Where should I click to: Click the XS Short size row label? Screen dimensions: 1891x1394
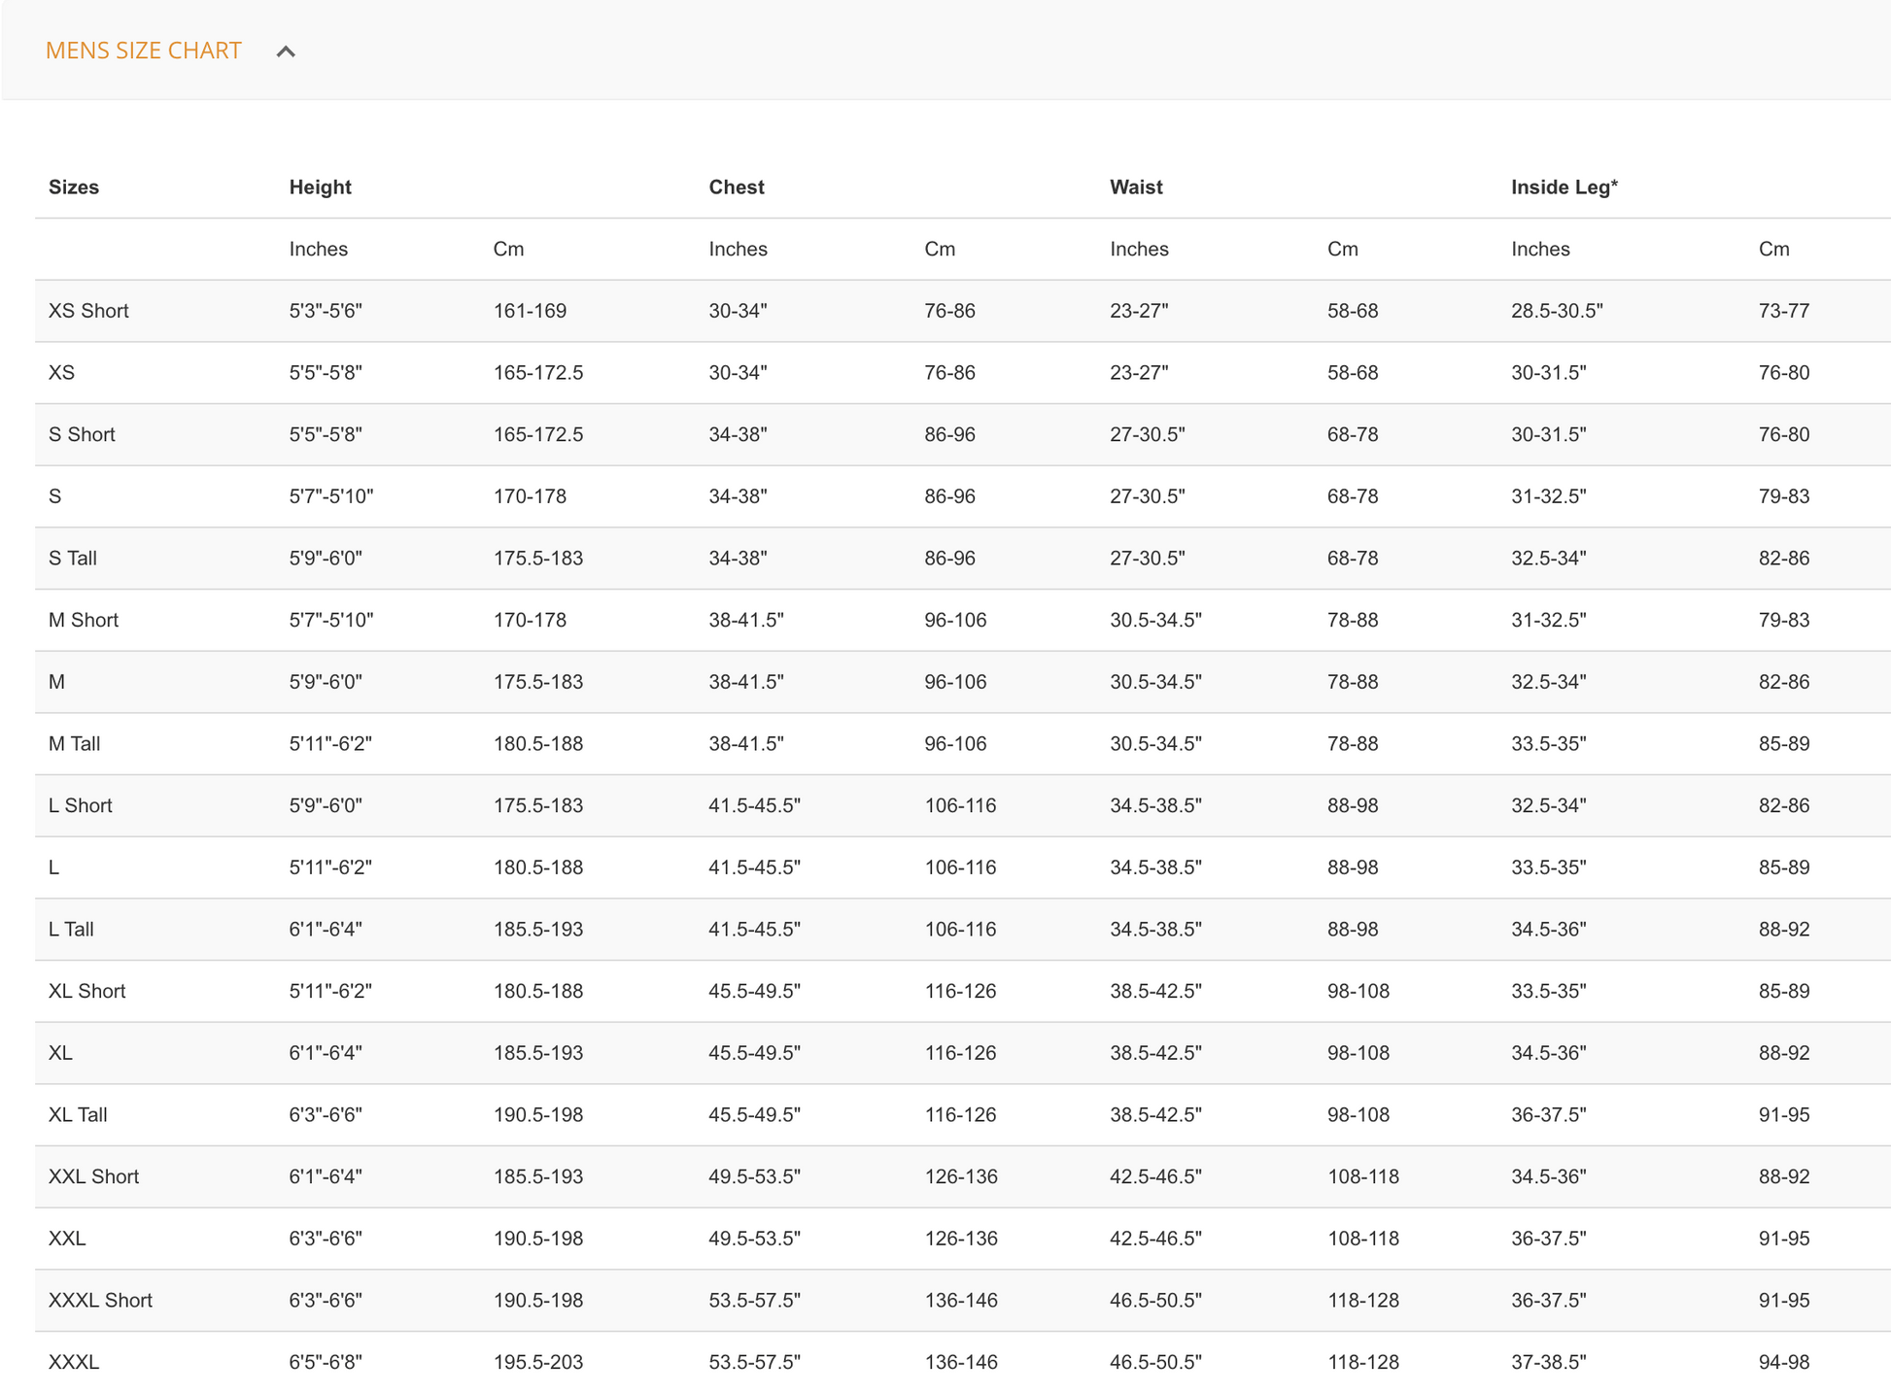[x=88, y=311]
